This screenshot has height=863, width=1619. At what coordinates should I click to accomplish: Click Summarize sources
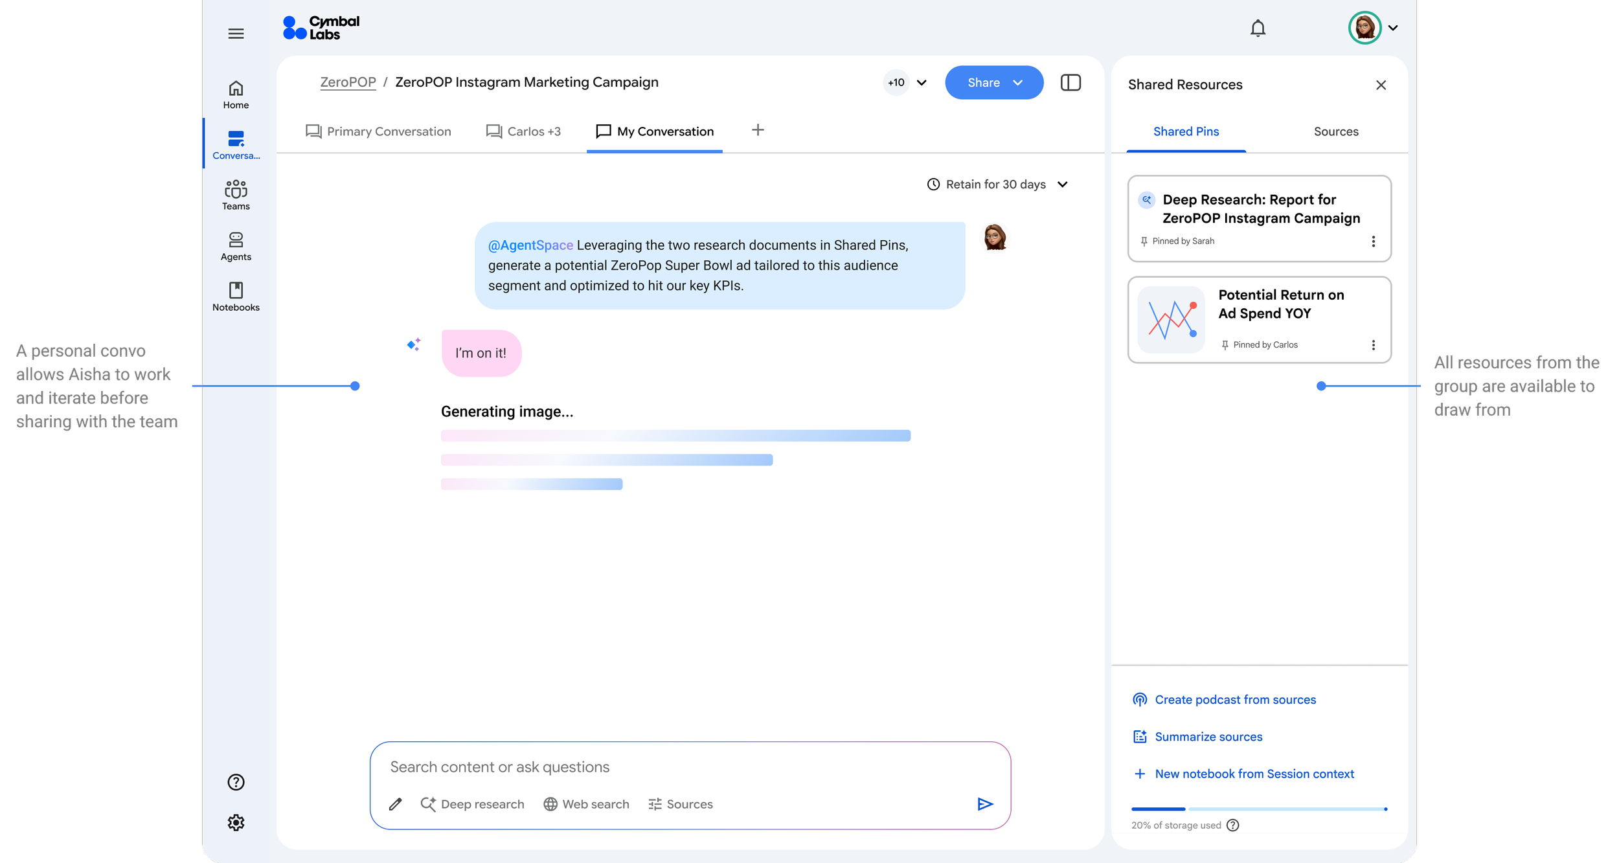tap(1197, 737)
